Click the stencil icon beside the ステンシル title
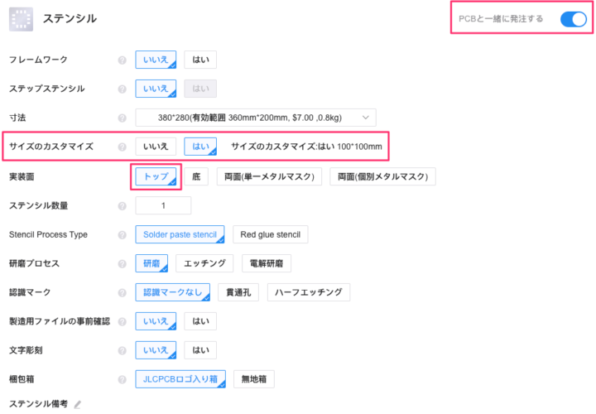The image size is (596, 414). (21, 17)
